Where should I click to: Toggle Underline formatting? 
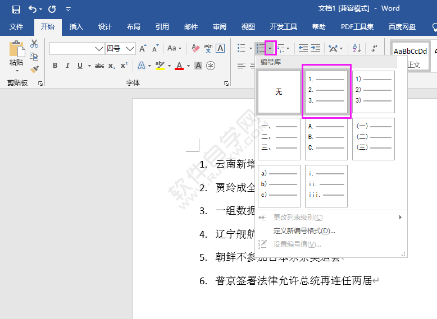pos(80,66)
